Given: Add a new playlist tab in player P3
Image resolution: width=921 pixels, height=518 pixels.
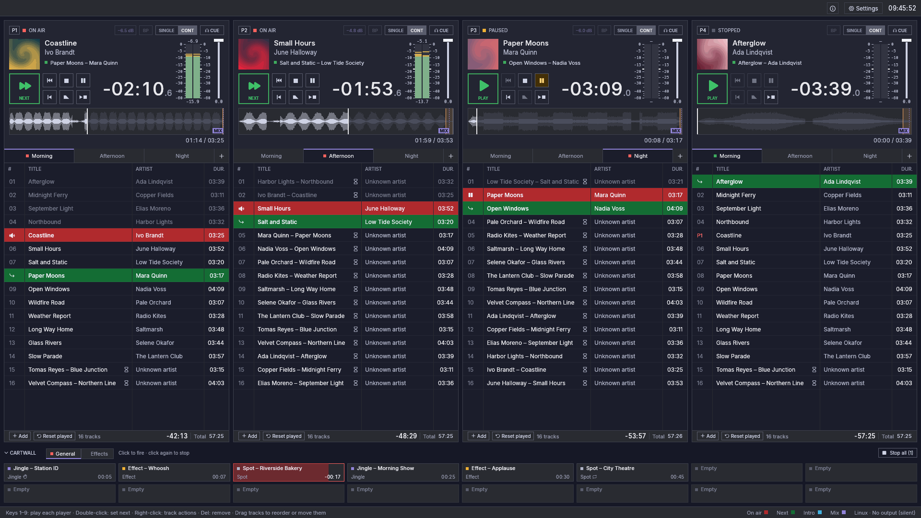Looking at the screenshot, I should (680, 156).
